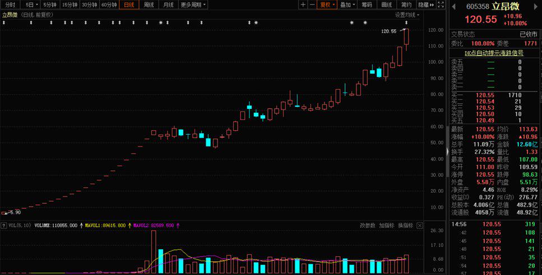This screenshot has height=275, width=542.
Task: Click 卖五 ask row
Action: 495,62
